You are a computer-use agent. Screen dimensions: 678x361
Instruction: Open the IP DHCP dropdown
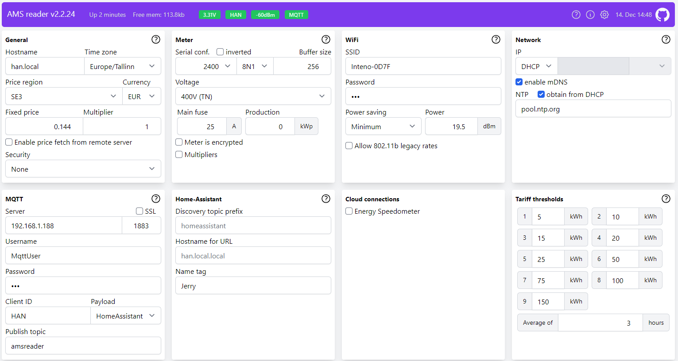pyautogui.click(x=537, y=66)
